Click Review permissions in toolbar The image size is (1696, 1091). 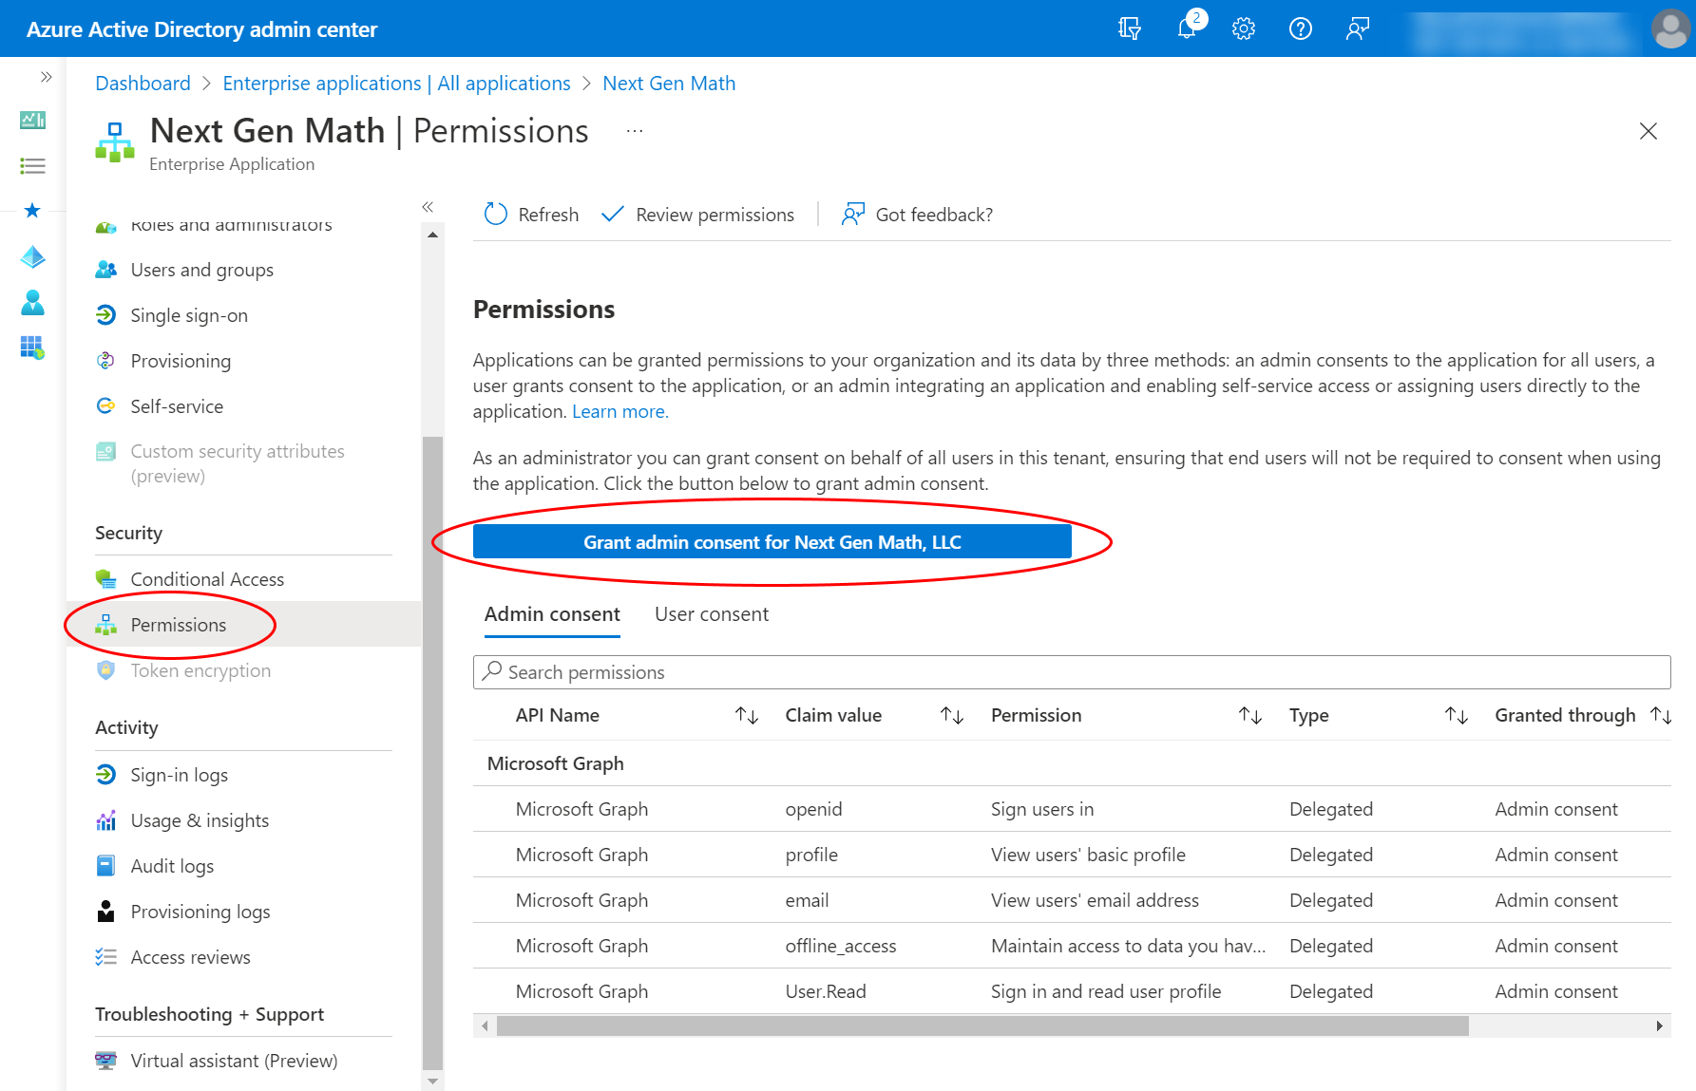pos(698,215)
